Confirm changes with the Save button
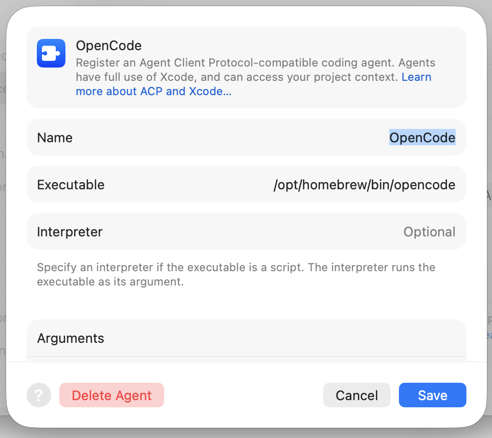This screenshot has width=492, height=438. coord(432,395)
